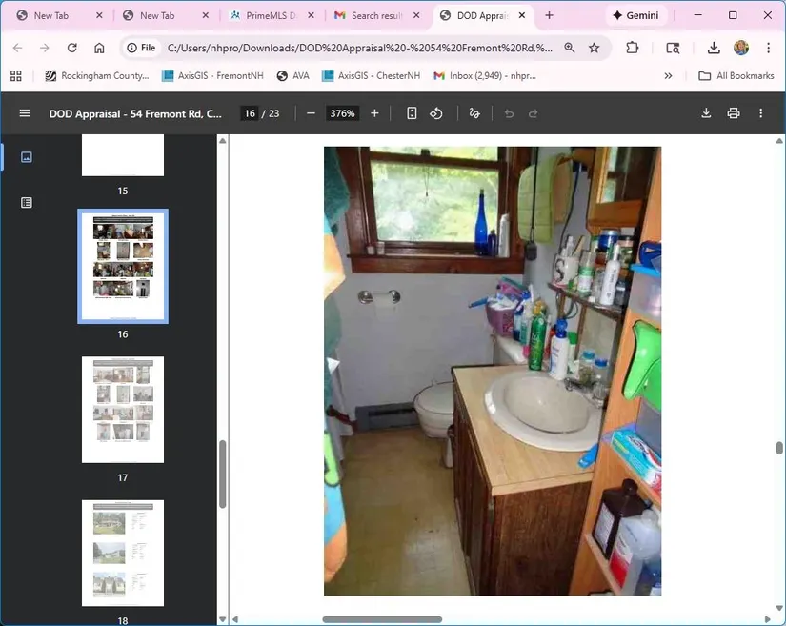Viewport: 786px width, 626px height.
Task: Bookmark this tab with the star
Action: coord(595,48)
